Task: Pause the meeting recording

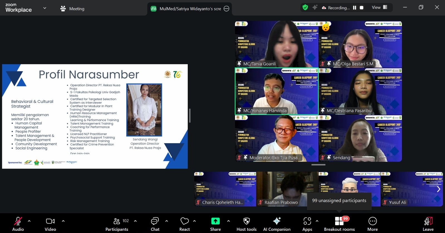Action: tap(355, 8)
